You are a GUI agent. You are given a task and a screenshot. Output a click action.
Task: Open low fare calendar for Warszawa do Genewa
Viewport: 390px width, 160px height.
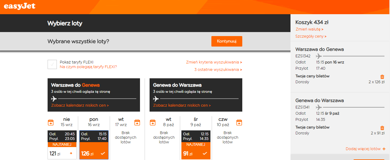pos(80,105)
